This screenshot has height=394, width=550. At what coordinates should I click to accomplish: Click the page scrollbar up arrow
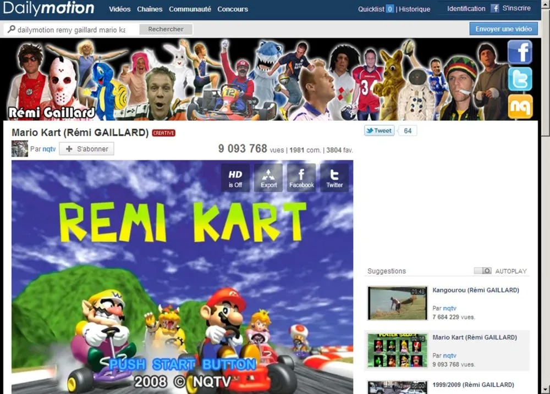(x=546, y=3)
